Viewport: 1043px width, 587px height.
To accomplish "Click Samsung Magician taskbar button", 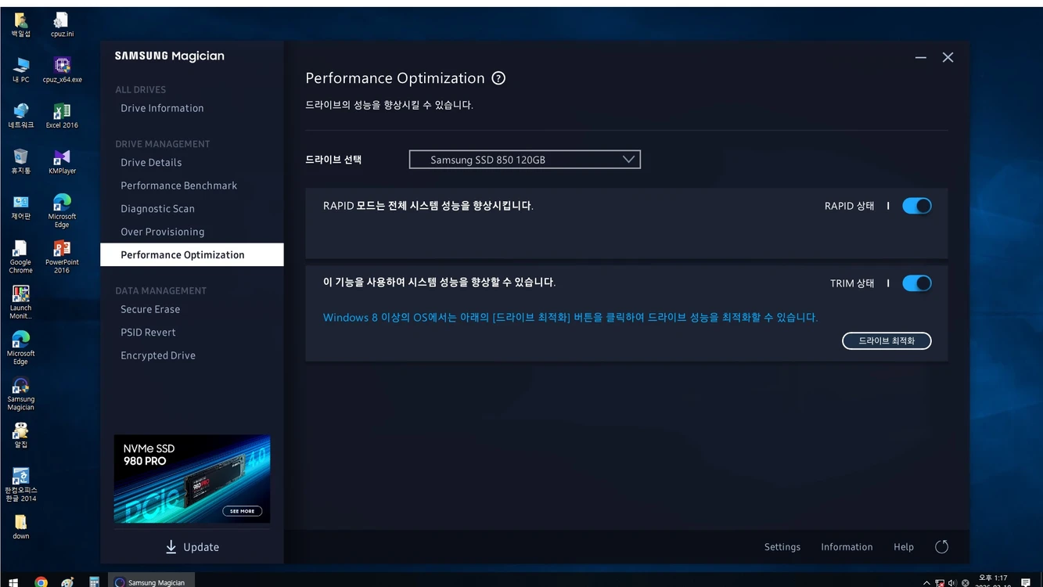I will point(151,582).
